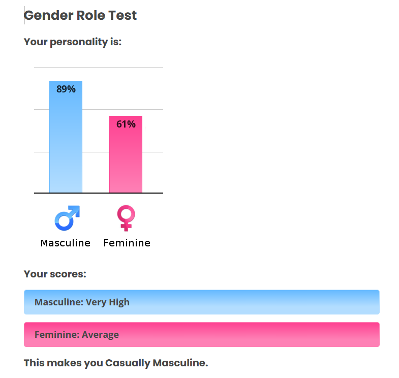Click the blue male symbol icon
Viewport: 399px width, 378px height.
[67, 218]
